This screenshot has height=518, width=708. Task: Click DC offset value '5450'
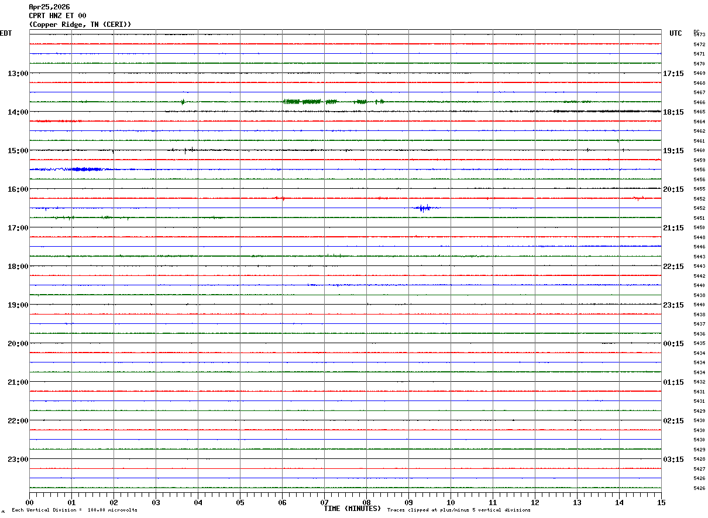pyautogui.click(x=699, y=227)
